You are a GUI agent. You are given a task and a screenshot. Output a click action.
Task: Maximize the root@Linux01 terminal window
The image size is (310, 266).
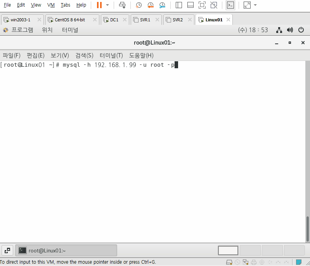click(x=290, y=43)
